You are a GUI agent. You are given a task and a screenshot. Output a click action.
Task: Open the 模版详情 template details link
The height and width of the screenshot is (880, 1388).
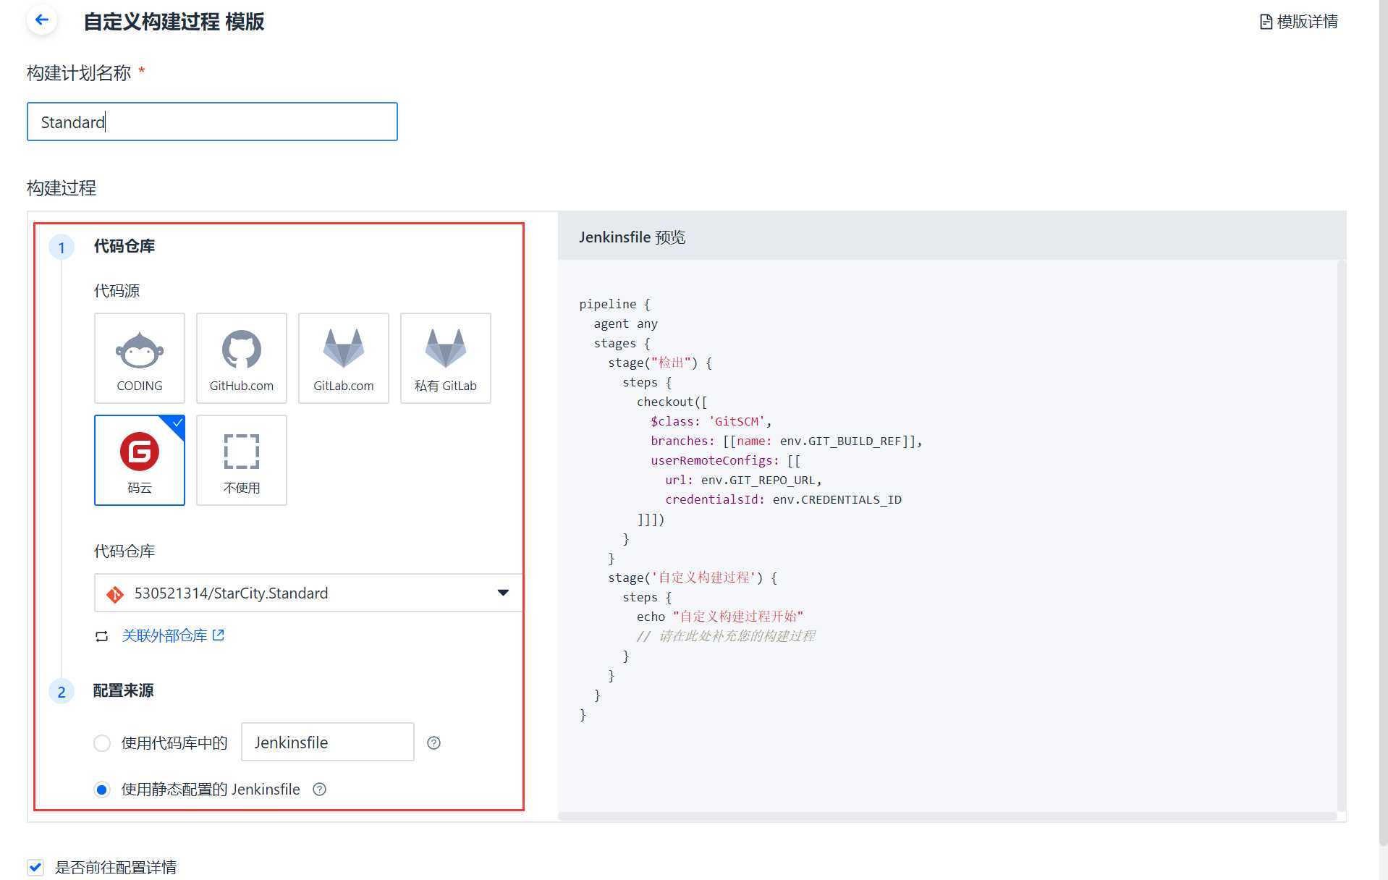[x=1299, y=22]
